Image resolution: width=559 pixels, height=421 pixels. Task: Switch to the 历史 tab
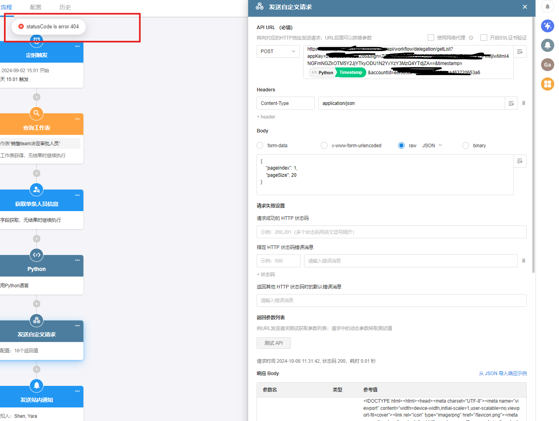65,7
